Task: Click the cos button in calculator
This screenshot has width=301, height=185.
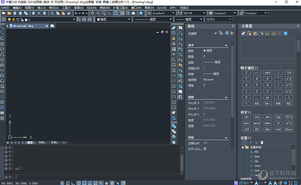Action: (x=257, y=117)
